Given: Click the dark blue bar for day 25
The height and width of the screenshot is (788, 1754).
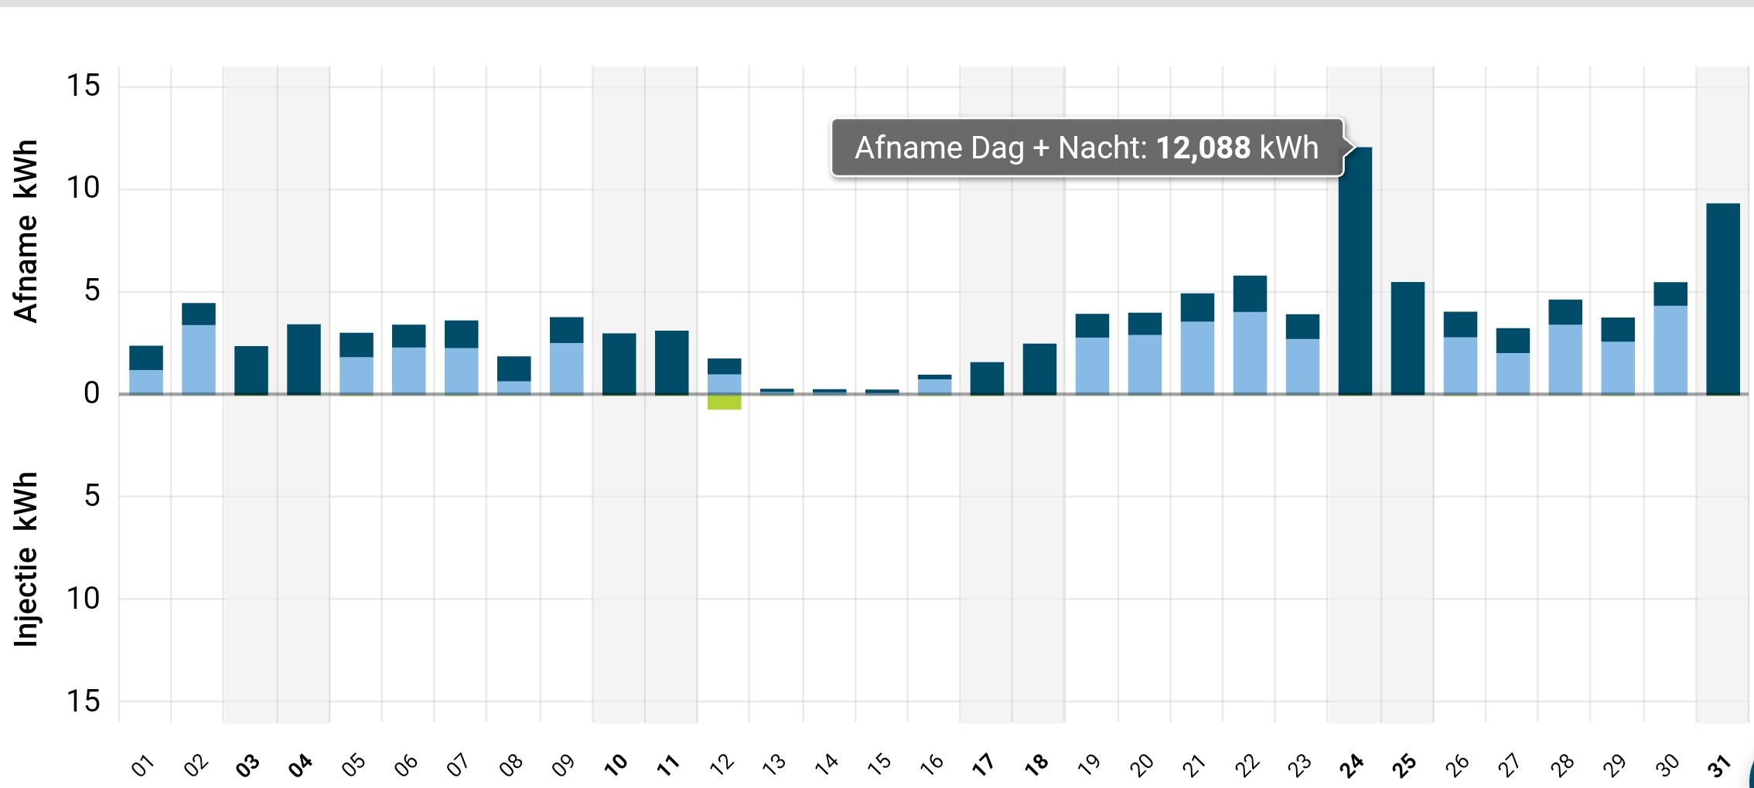Looking at the screenshot, I should pyautogui.click(x=1408, y=338).
